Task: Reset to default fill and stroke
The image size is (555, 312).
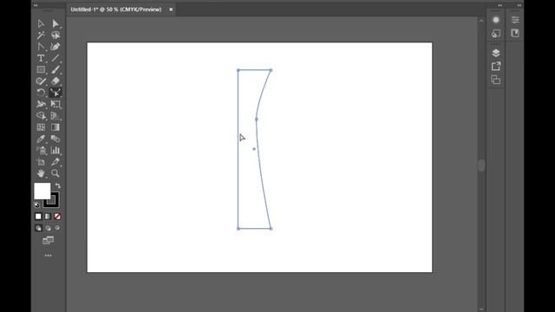Action: 36,205
